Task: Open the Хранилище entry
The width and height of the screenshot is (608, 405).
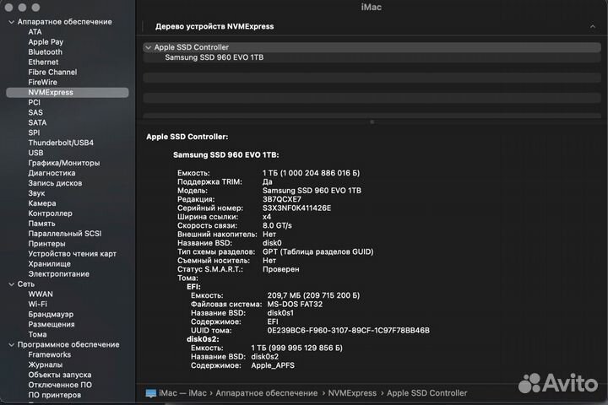Action: (x=49, y=263)
